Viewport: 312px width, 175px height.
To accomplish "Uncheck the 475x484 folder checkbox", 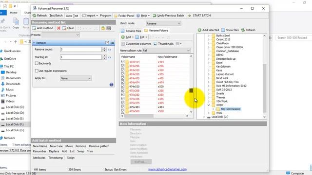I will [x=122, y=107].
